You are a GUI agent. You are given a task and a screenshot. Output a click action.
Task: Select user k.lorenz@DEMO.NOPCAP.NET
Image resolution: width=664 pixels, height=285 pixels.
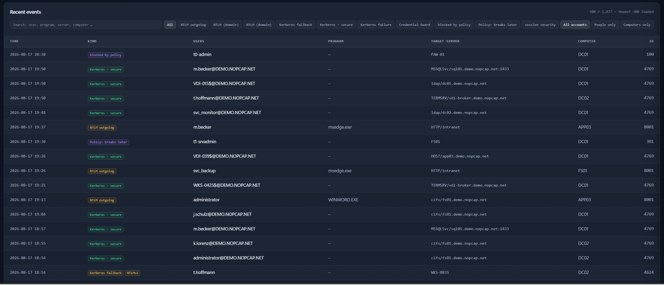223,243
